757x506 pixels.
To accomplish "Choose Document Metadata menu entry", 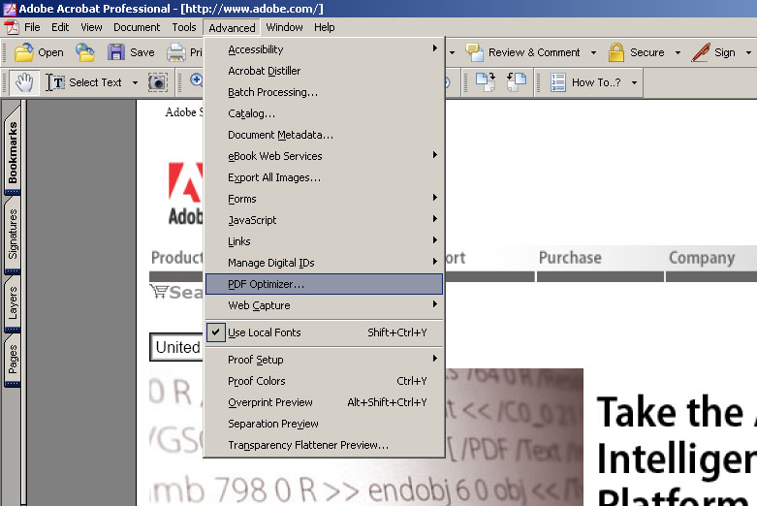I will (324, 135).
